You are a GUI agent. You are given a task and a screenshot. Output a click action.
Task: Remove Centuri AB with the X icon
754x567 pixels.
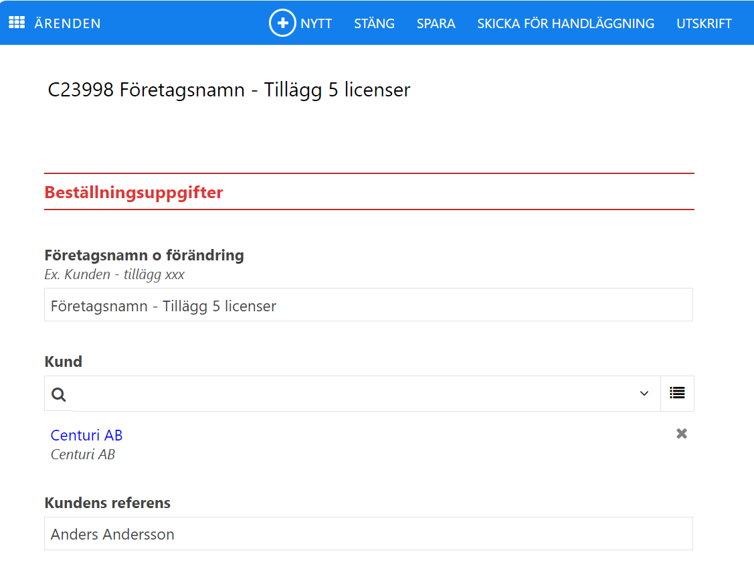681,434
